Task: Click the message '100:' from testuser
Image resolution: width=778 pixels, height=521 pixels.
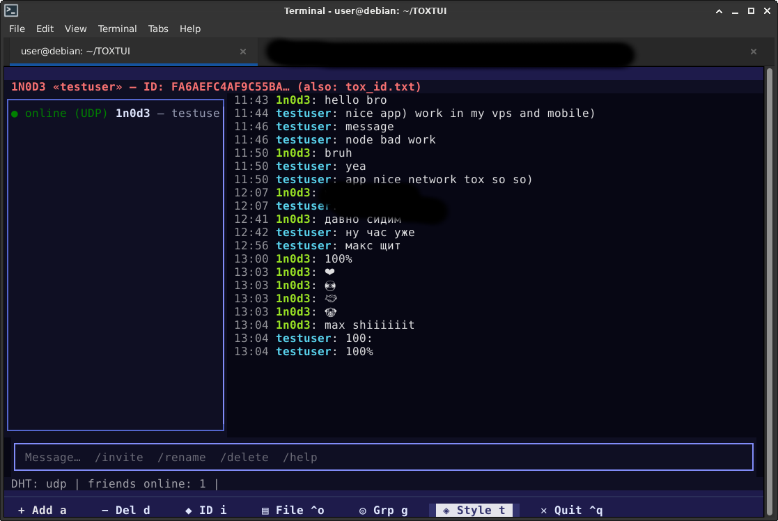Action: click(x=359, y=339)
